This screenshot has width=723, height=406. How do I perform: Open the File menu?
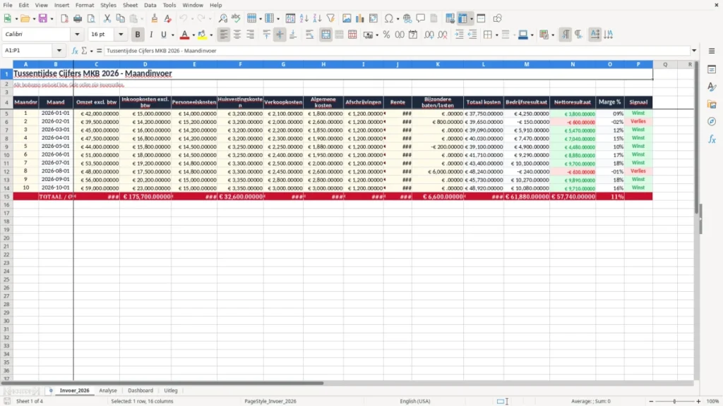8,5
